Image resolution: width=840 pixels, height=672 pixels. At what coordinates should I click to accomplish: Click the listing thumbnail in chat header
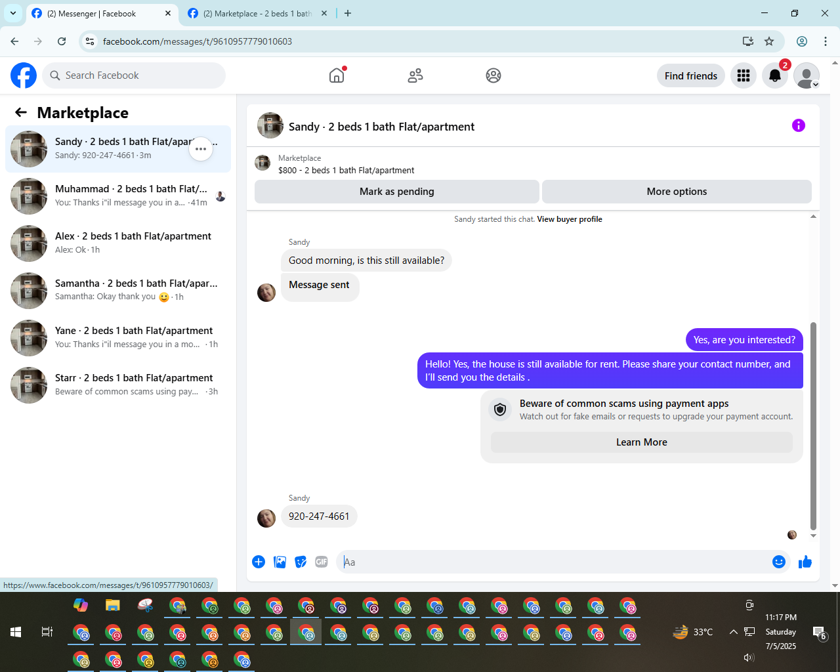(x=270, y=125)
